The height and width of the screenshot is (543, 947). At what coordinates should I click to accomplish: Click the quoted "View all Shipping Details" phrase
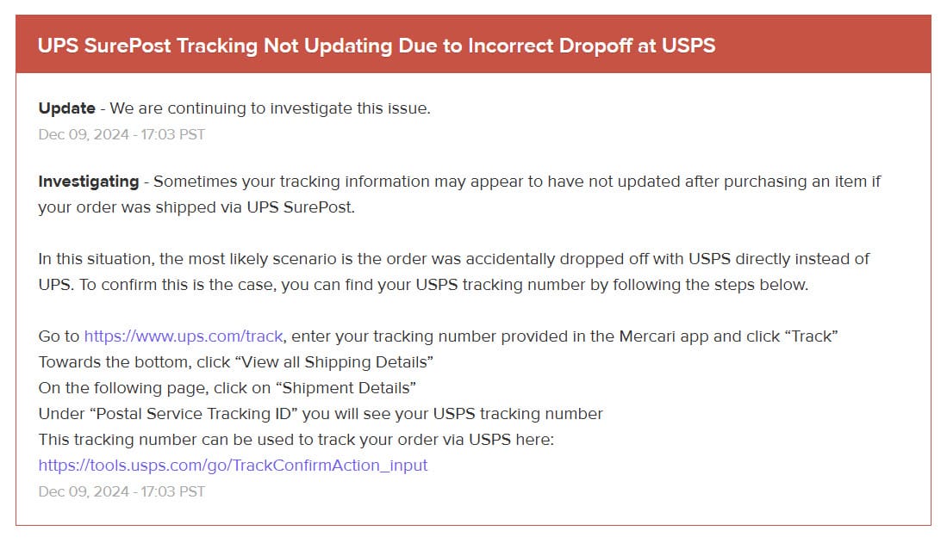click(x=333, y=362)
